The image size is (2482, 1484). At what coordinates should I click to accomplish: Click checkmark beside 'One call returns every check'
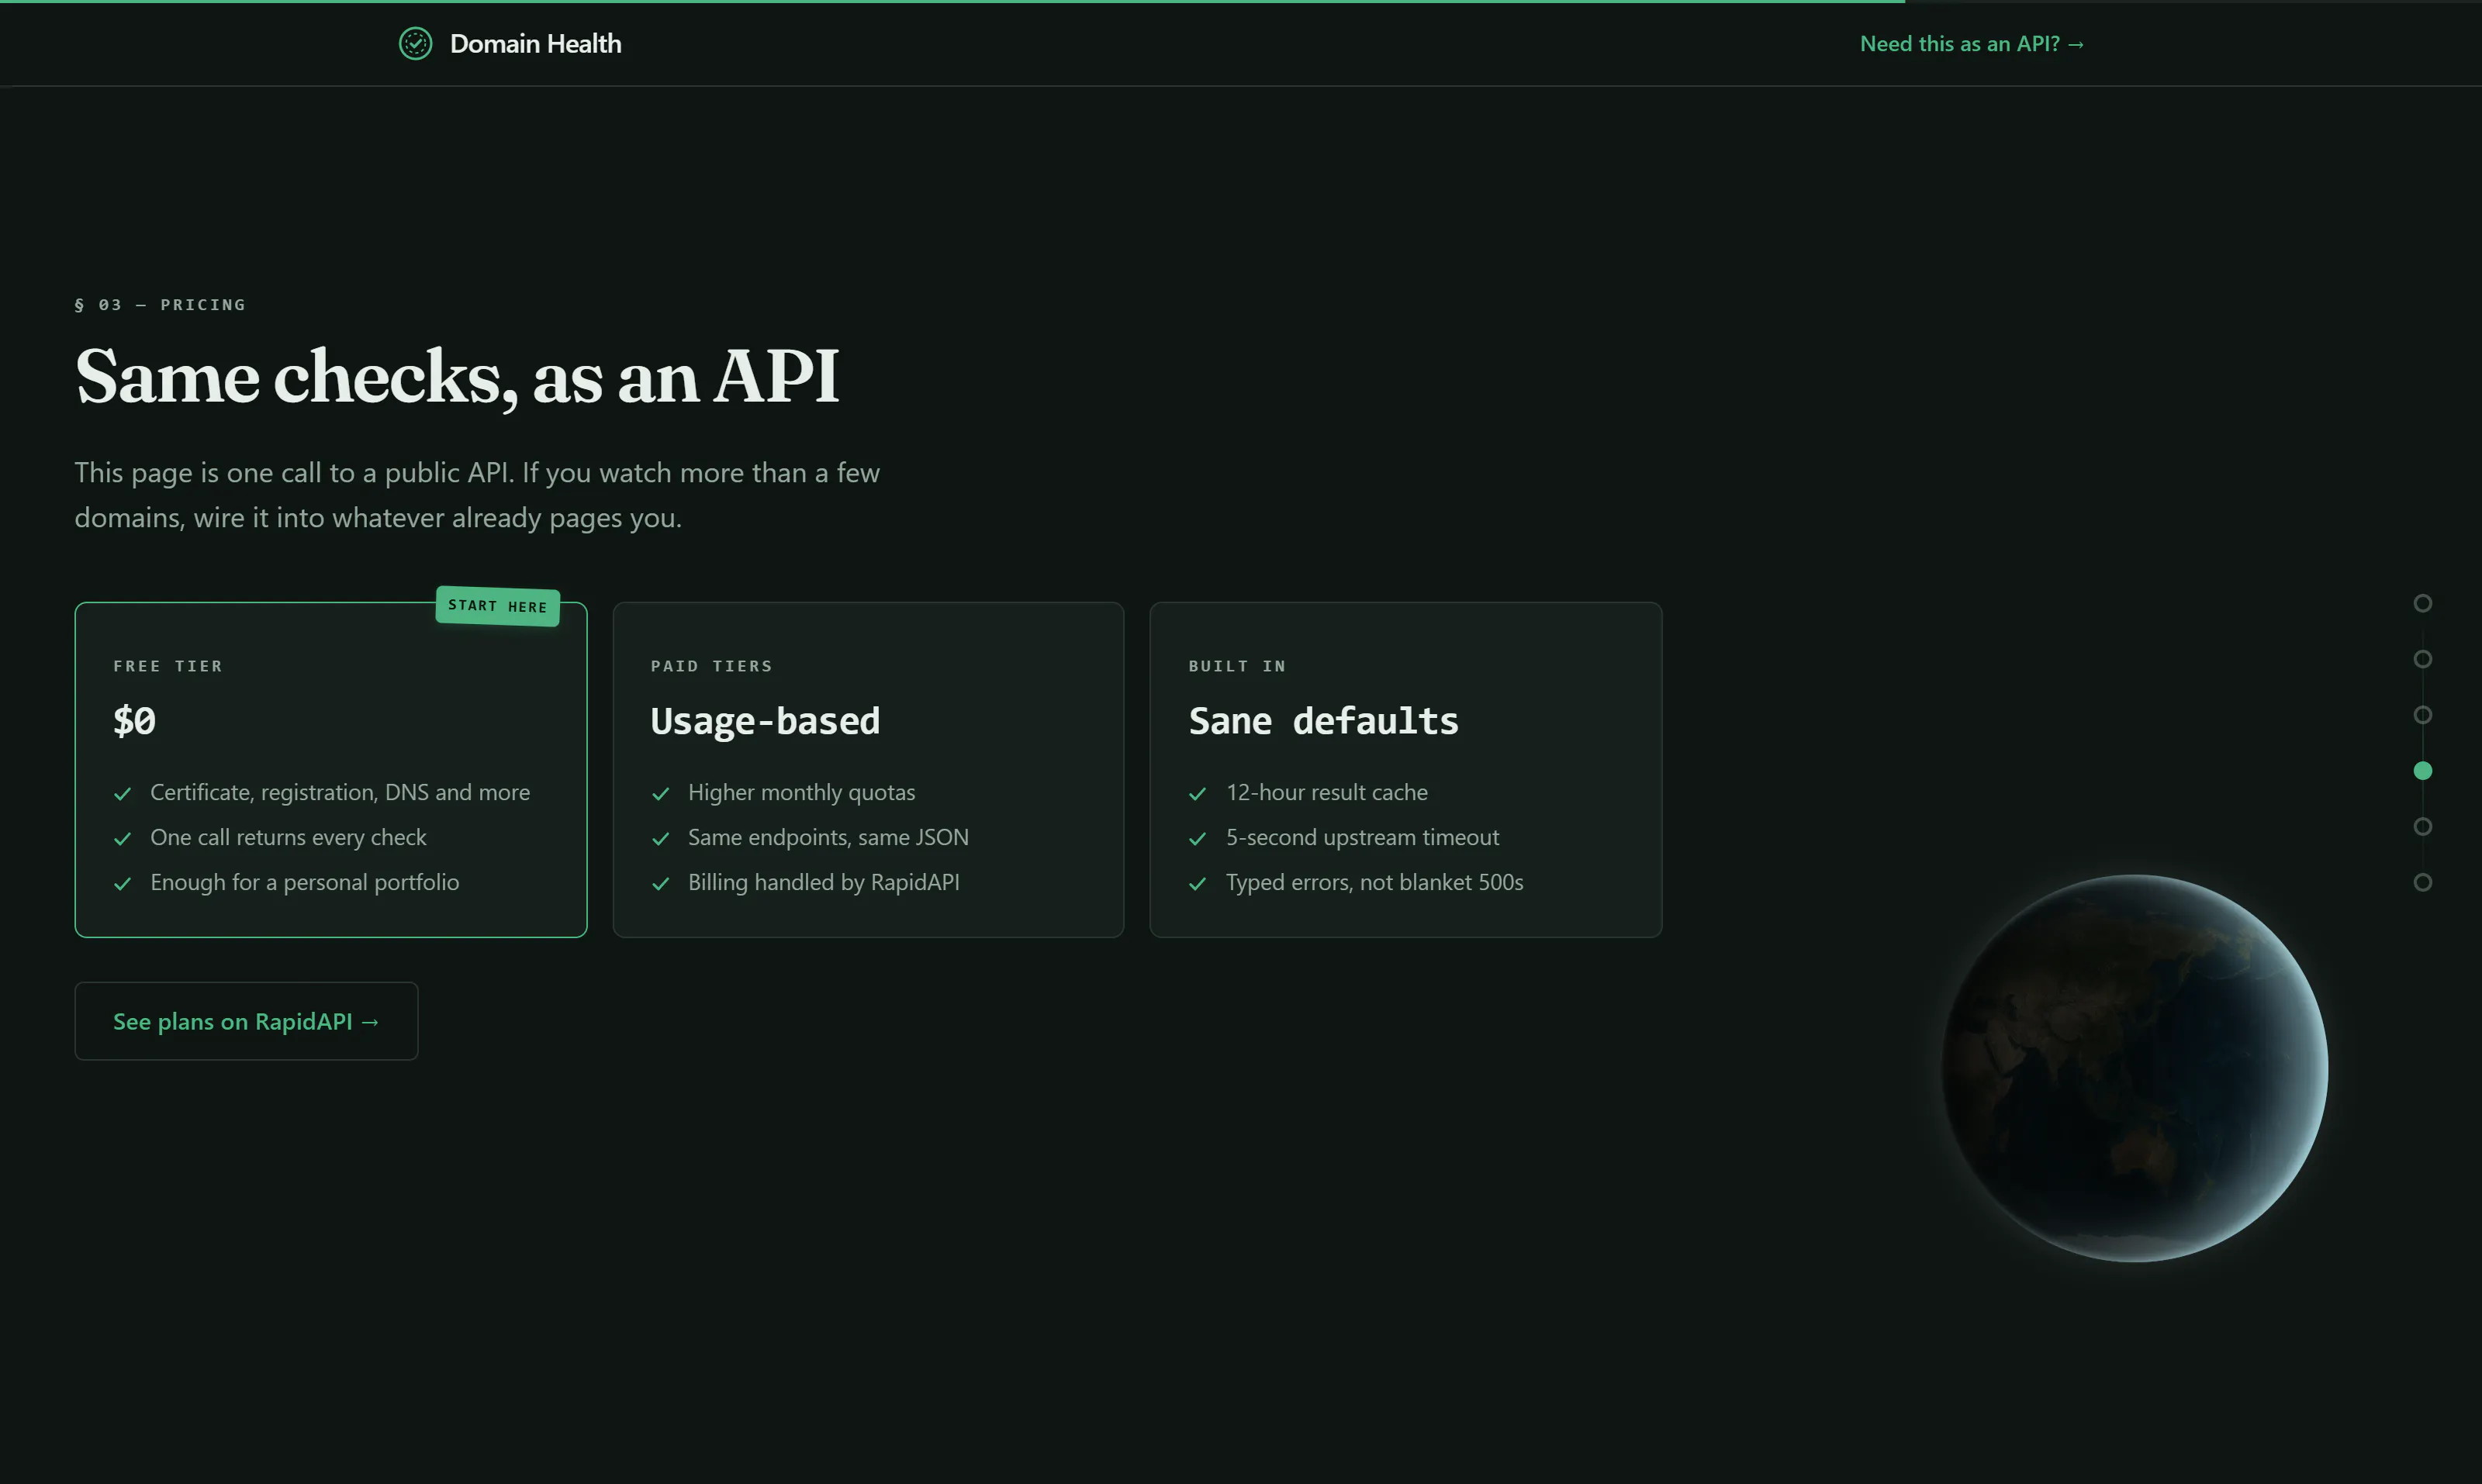tap(123, 839)
